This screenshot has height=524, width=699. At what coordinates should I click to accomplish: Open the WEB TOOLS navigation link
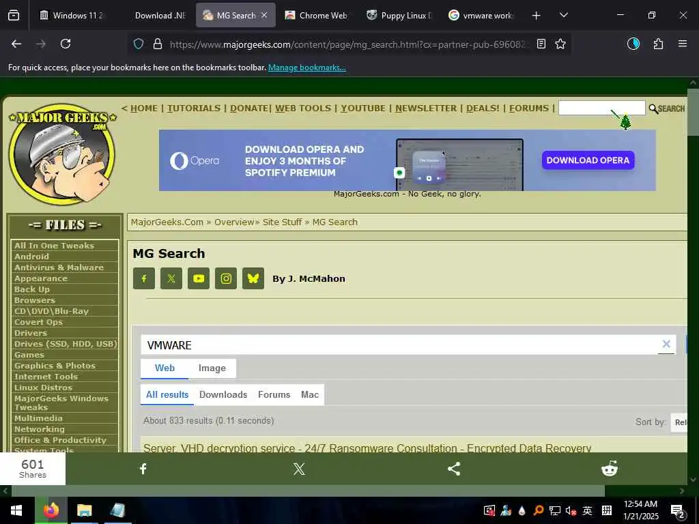pos(302,108)
